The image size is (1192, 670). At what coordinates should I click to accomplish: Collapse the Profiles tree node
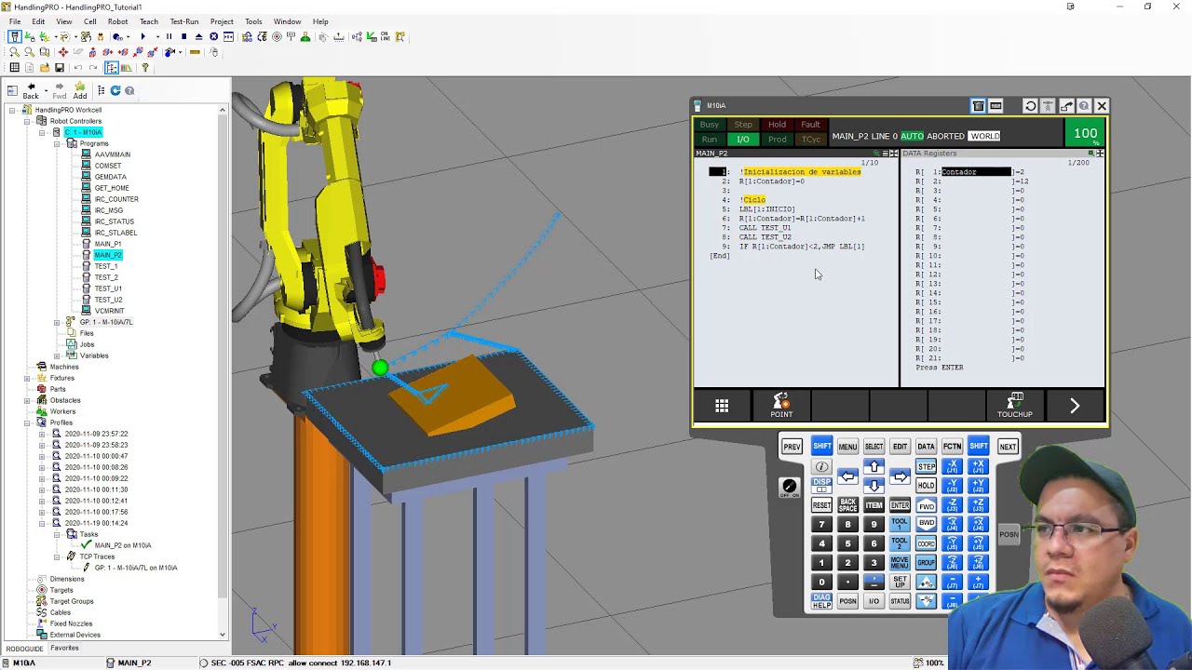click(27, 422)
